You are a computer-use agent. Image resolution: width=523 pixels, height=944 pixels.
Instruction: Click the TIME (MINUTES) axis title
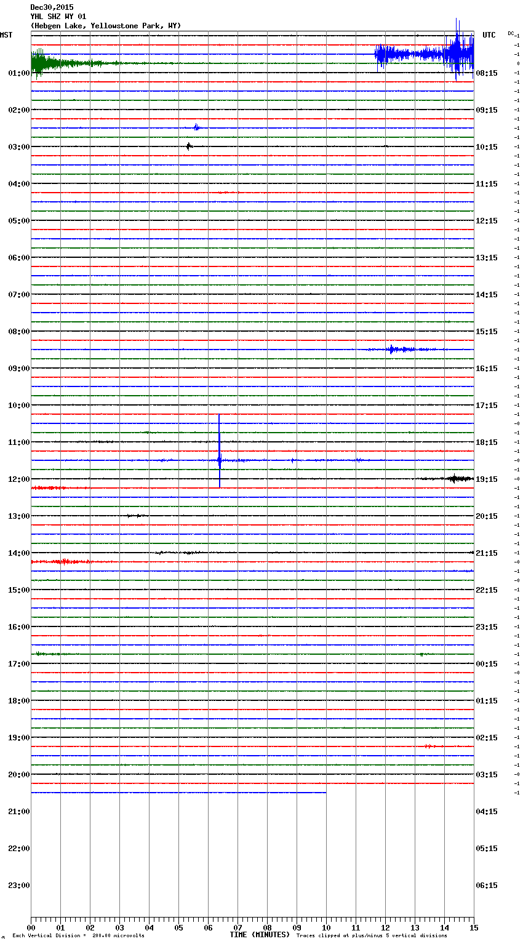[x=260, y=935]
